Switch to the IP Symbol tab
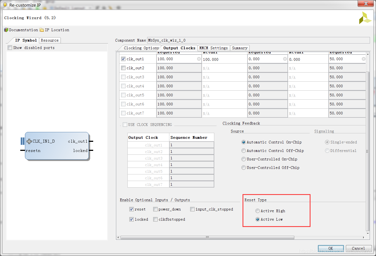The image size is (376, 256). pyautogui.click(x=26, y=40)
